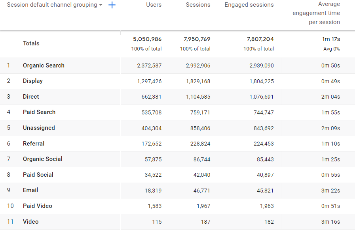Screen dimensions: 355x230
Task: Click total sessions value 7,950,769
Action: tap(197, 39)
